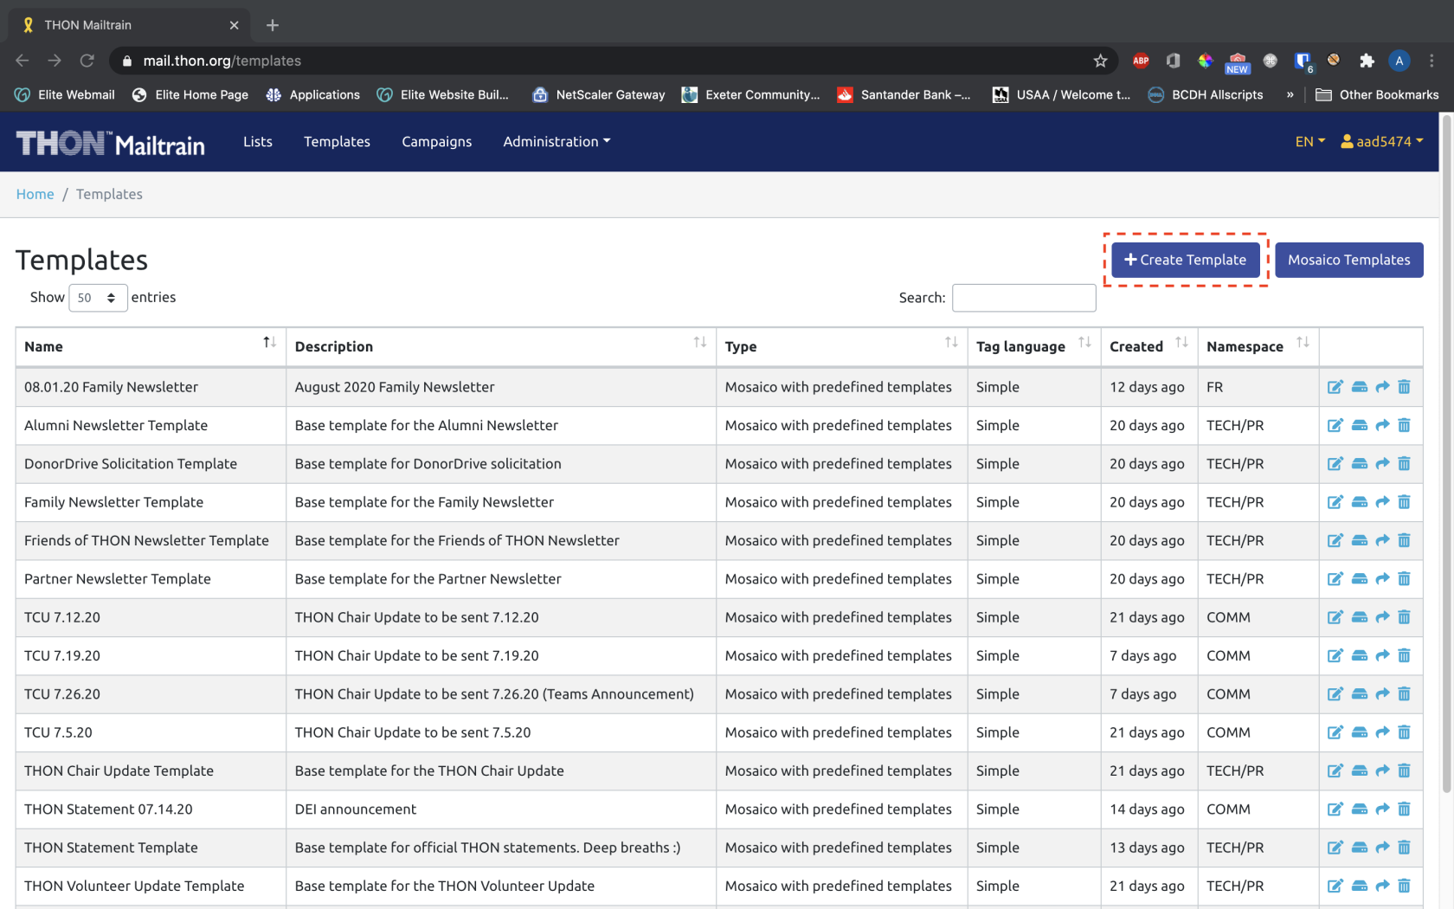1454x909 pixels.
Task: Follow the Home breadcrumb link
Action: click(x=35, y=194)
